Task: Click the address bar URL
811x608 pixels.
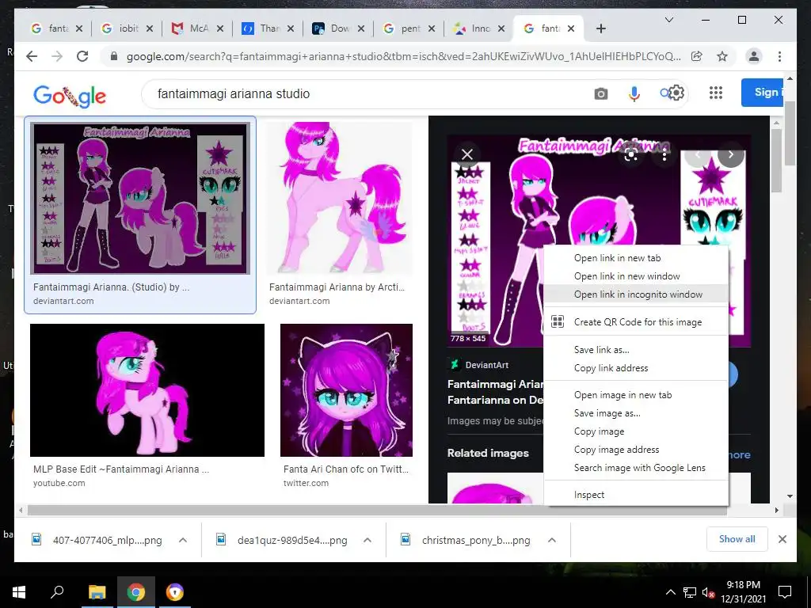Action: 403,56
